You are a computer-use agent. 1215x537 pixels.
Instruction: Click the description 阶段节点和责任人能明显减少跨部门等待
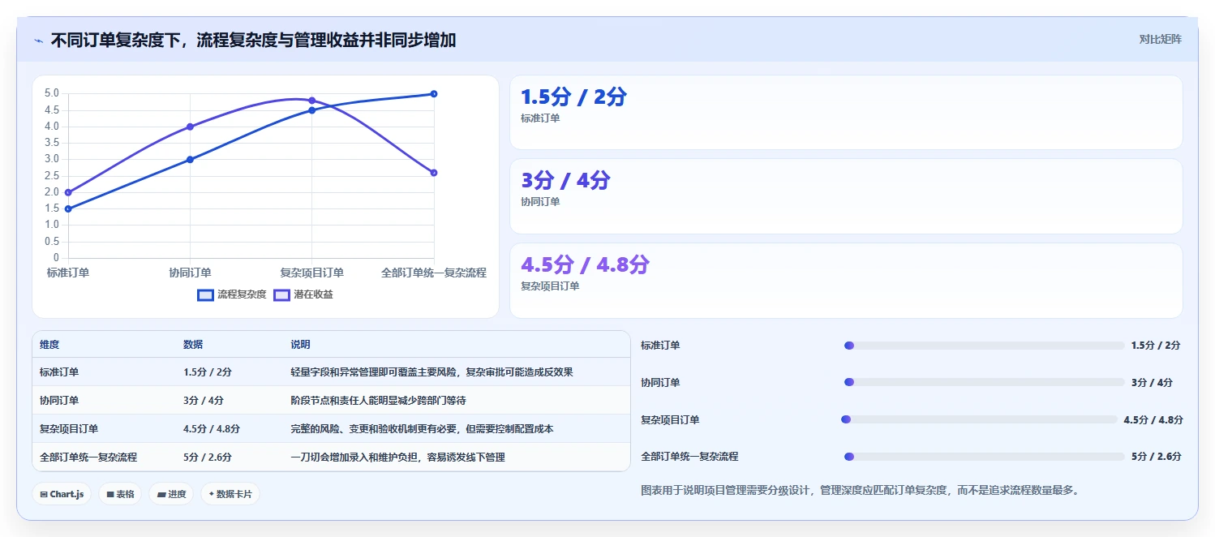[378, 401]
